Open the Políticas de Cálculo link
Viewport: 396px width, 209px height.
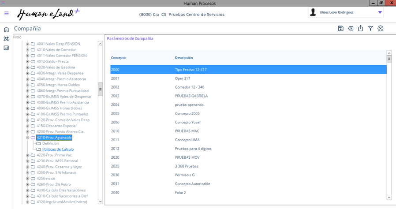pos(58,149)
